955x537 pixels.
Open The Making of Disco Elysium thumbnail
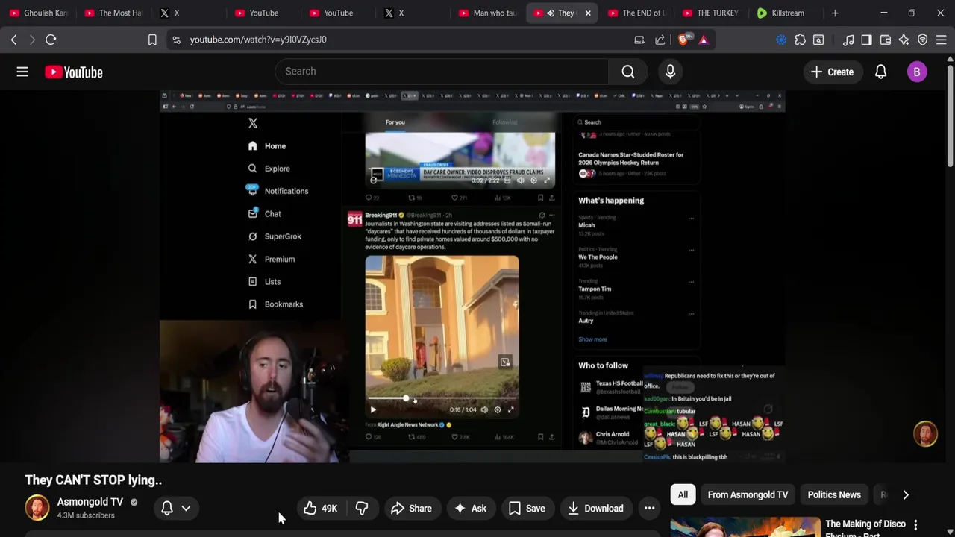tap(745, 527)
